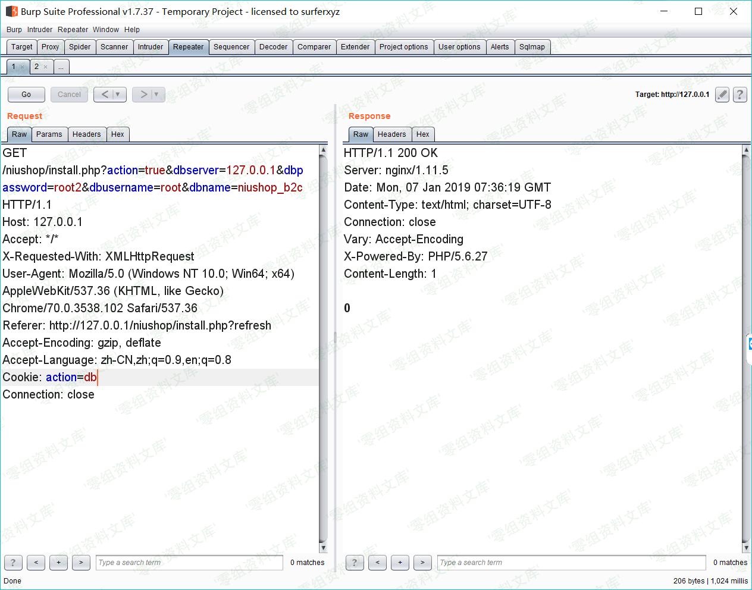This screenshot has height=590, width=752.
Task: Click response search next match arrow
Action: pos(422,563)
